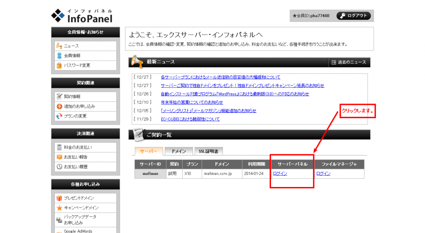This screenshot has width=425, height=233.
Task: Click the orange plus icon beside 追加のお申し込み
Action: click(x=59, y=107)
